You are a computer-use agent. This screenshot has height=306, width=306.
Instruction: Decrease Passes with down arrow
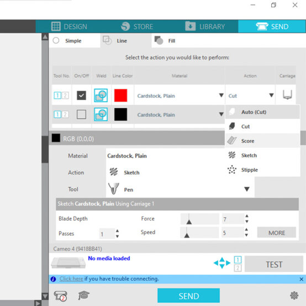pyautogui.click(x=117, y=236)
